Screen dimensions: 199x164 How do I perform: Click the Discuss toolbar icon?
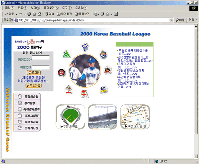click(x=116, y=14)
